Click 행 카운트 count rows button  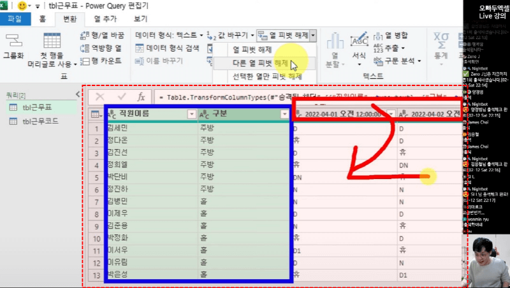(x=101, y=61)
